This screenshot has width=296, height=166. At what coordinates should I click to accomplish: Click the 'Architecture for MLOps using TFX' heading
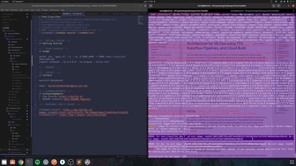pos(216,46)
